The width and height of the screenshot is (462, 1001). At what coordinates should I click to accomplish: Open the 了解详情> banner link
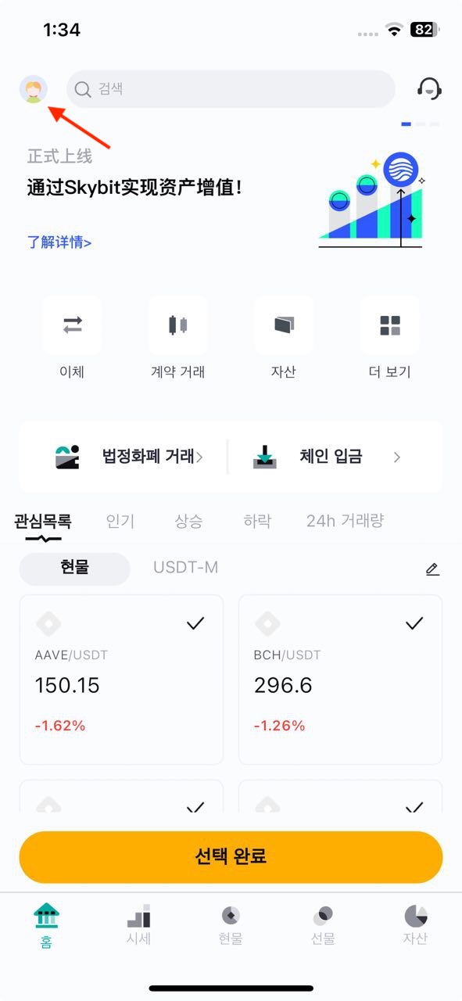[x=59, y=242]
